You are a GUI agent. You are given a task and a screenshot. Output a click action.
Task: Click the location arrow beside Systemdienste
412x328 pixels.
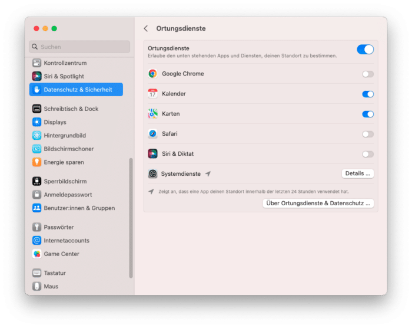(208, 173)
